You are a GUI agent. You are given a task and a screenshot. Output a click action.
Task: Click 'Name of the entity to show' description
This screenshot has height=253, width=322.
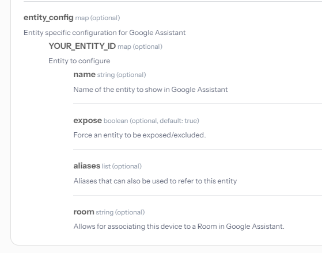pos(150,90)
